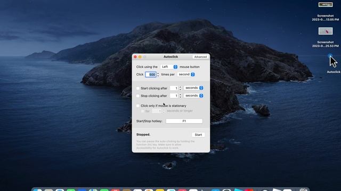This screenshot has width=341, height=191.
Task: Open the Stop clicking after seconds dropdown
Action: (193, 95)
